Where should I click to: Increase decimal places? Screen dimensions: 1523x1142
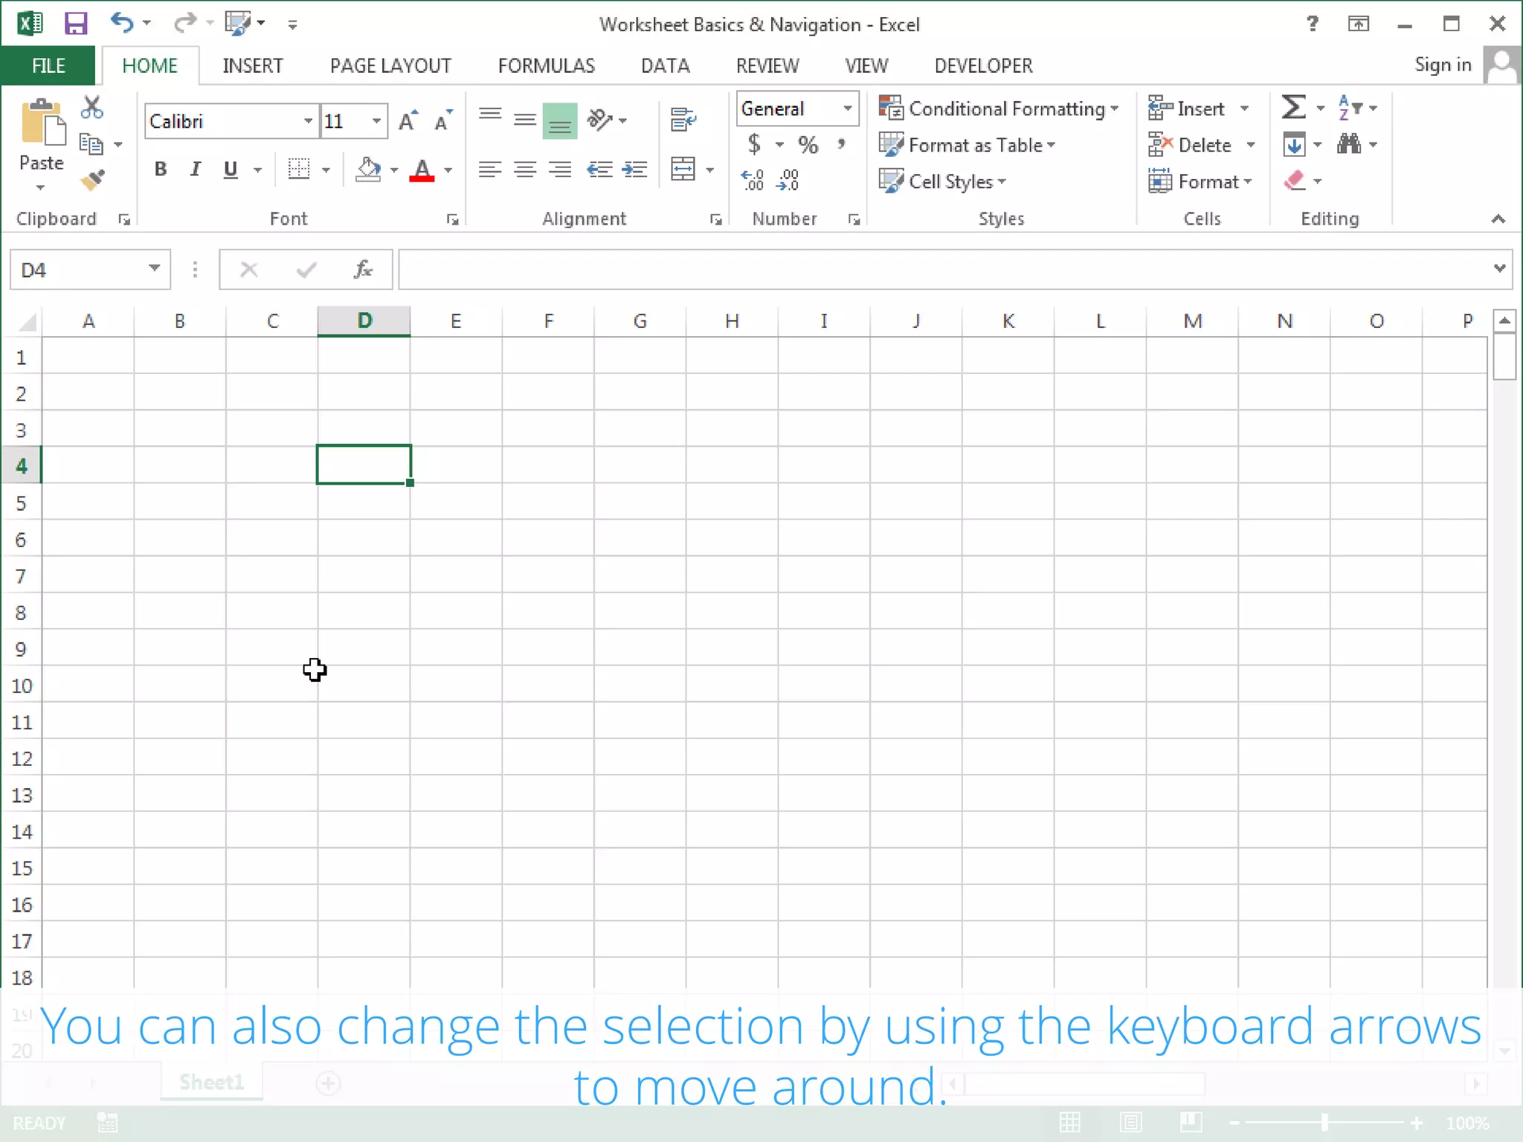[x=753, y=180]
